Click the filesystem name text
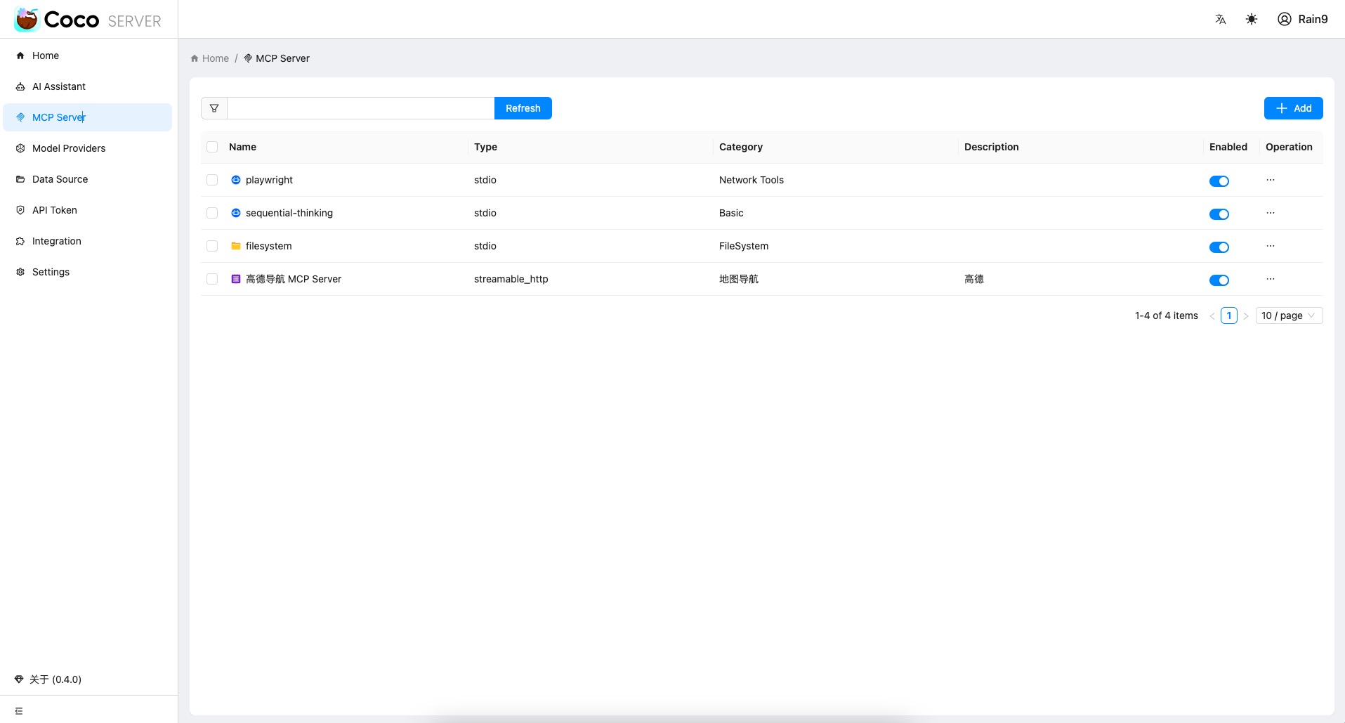 coord(268,246)
